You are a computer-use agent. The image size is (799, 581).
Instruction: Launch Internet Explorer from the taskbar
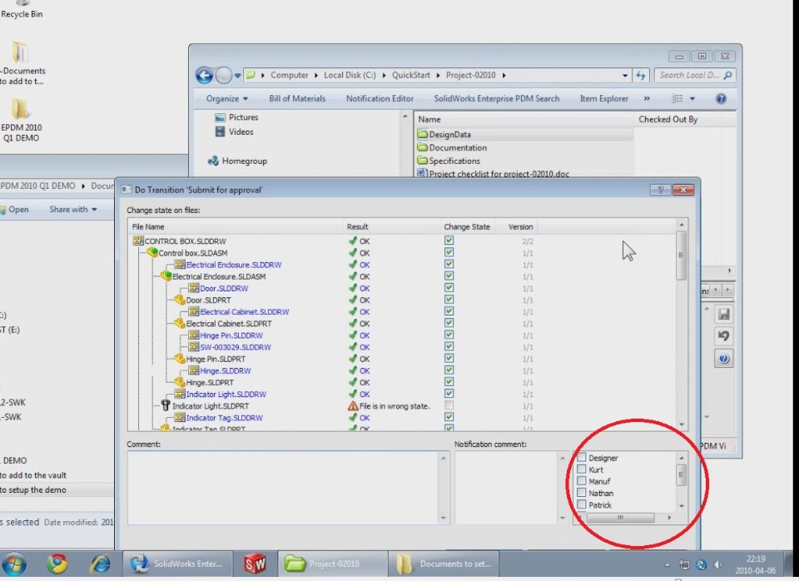coord(100,564)
